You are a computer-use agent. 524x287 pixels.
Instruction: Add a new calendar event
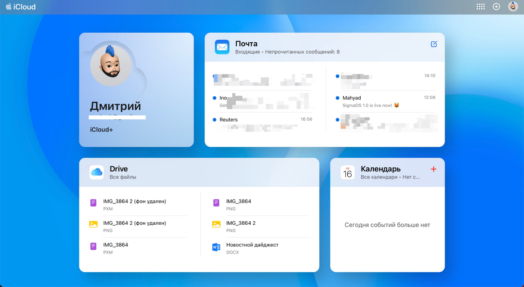[x=434, y=169]
